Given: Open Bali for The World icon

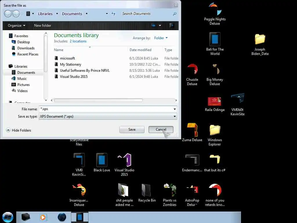Looking at the screenshot, I should (x=215, y=44).
